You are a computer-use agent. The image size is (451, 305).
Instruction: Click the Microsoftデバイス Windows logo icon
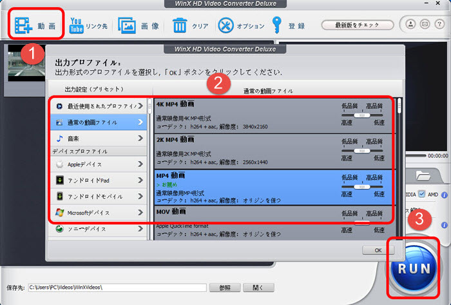pos(59,213)
